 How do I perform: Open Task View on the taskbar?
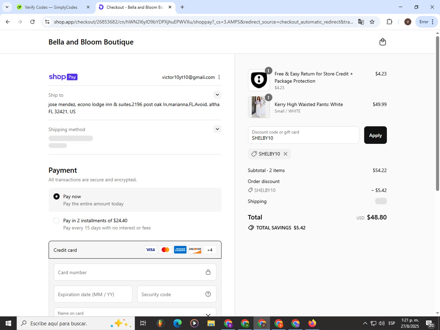(x=143, y=323)
